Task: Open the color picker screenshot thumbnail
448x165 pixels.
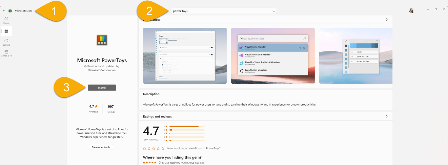Action: tap(356, 56)
